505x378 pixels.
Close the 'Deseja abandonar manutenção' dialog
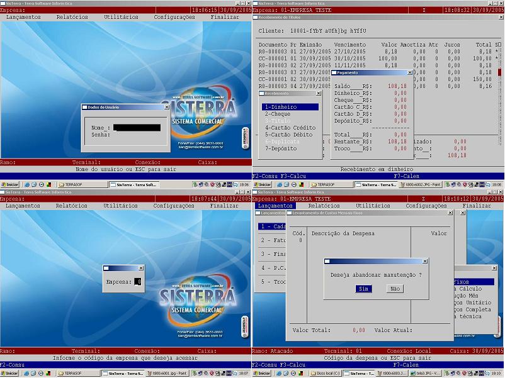click(425, 261)
